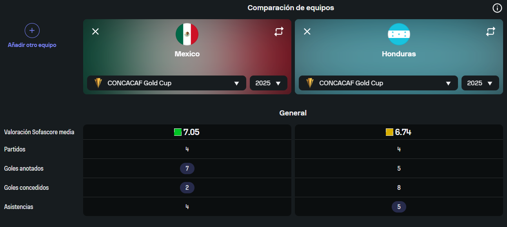Remove Honduras with its X icon
Viewport: 507px width, 227px height.
click(307, 31)
